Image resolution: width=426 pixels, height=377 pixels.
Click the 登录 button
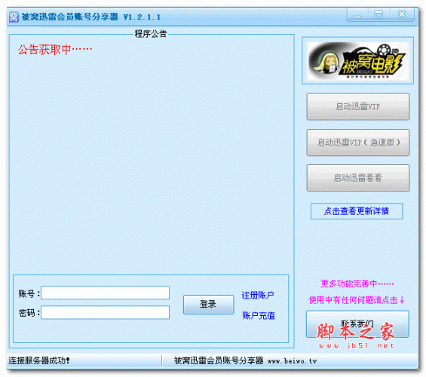click(208, 305)
